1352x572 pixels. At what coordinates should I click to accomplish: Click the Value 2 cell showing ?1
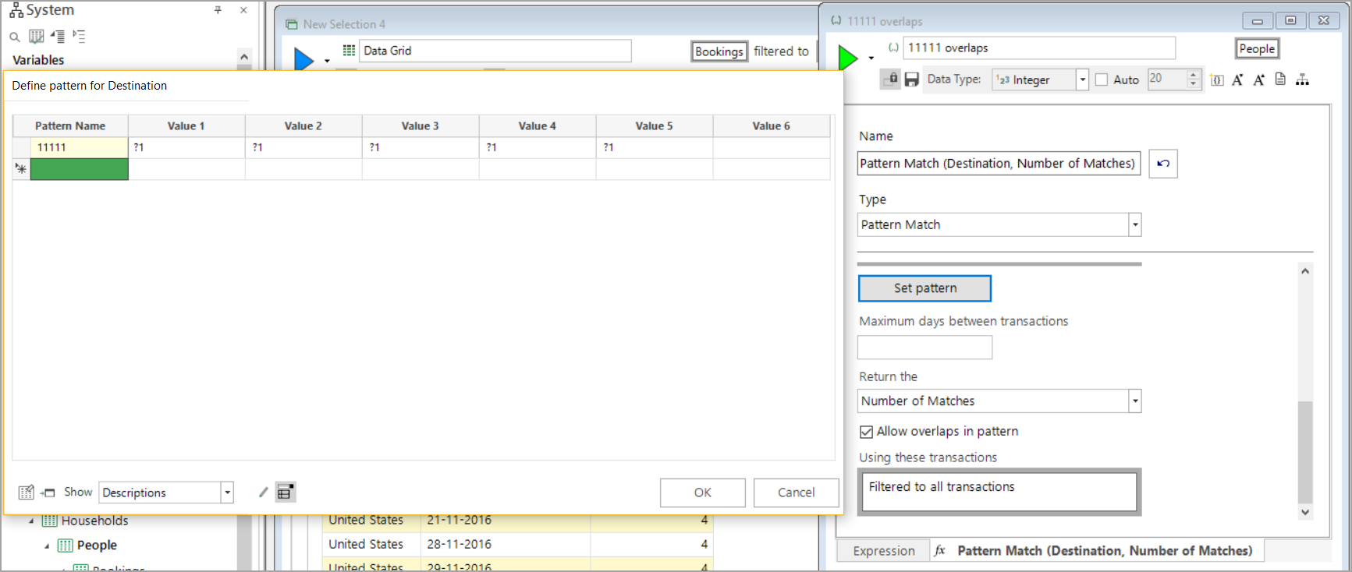303,147
